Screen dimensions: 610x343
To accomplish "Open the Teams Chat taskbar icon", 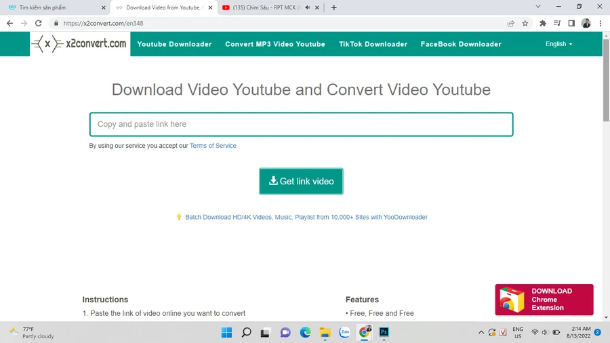I will (x=285, y=333).
